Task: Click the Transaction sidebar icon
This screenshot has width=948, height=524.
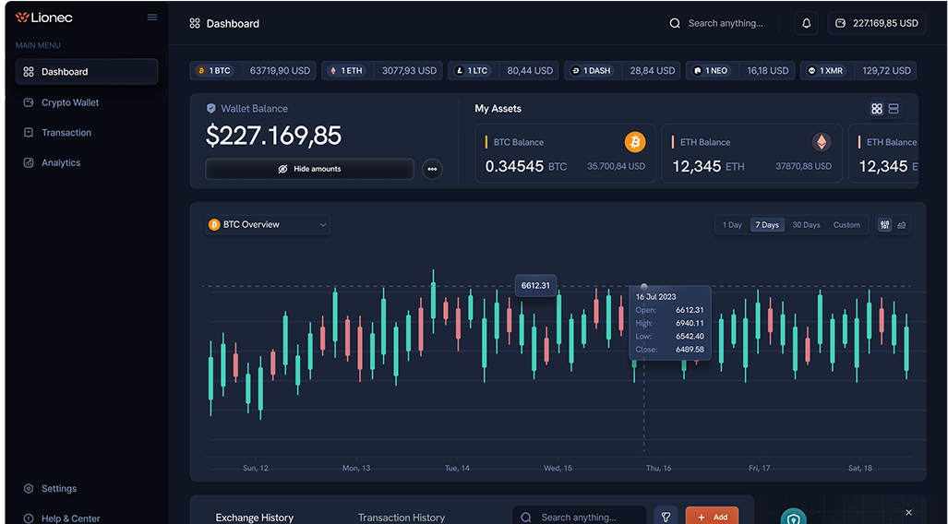Action: click(29, 132)
